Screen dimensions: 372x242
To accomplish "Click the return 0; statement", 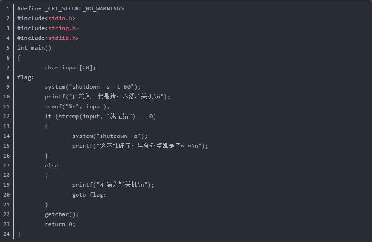I will (60, 224).
